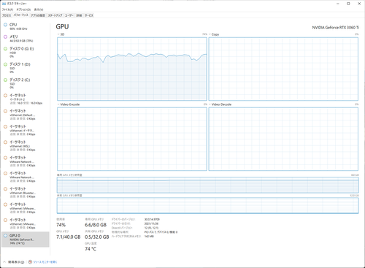Click the GPU 0 blue circle icon
This screenshot has width=365, height=268.
pyautogui.click(x=5, y=235)
